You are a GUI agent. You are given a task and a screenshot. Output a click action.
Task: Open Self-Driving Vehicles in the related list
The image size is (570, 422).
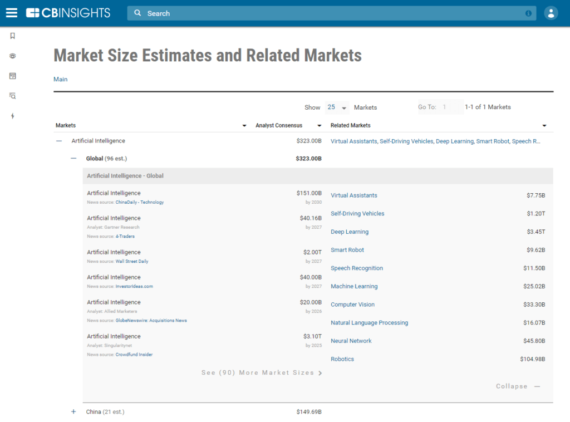click(x=357, y=213)
